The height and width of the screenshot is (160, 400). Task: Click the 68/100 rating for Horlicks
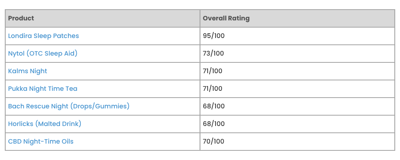[x=214, y=124]
